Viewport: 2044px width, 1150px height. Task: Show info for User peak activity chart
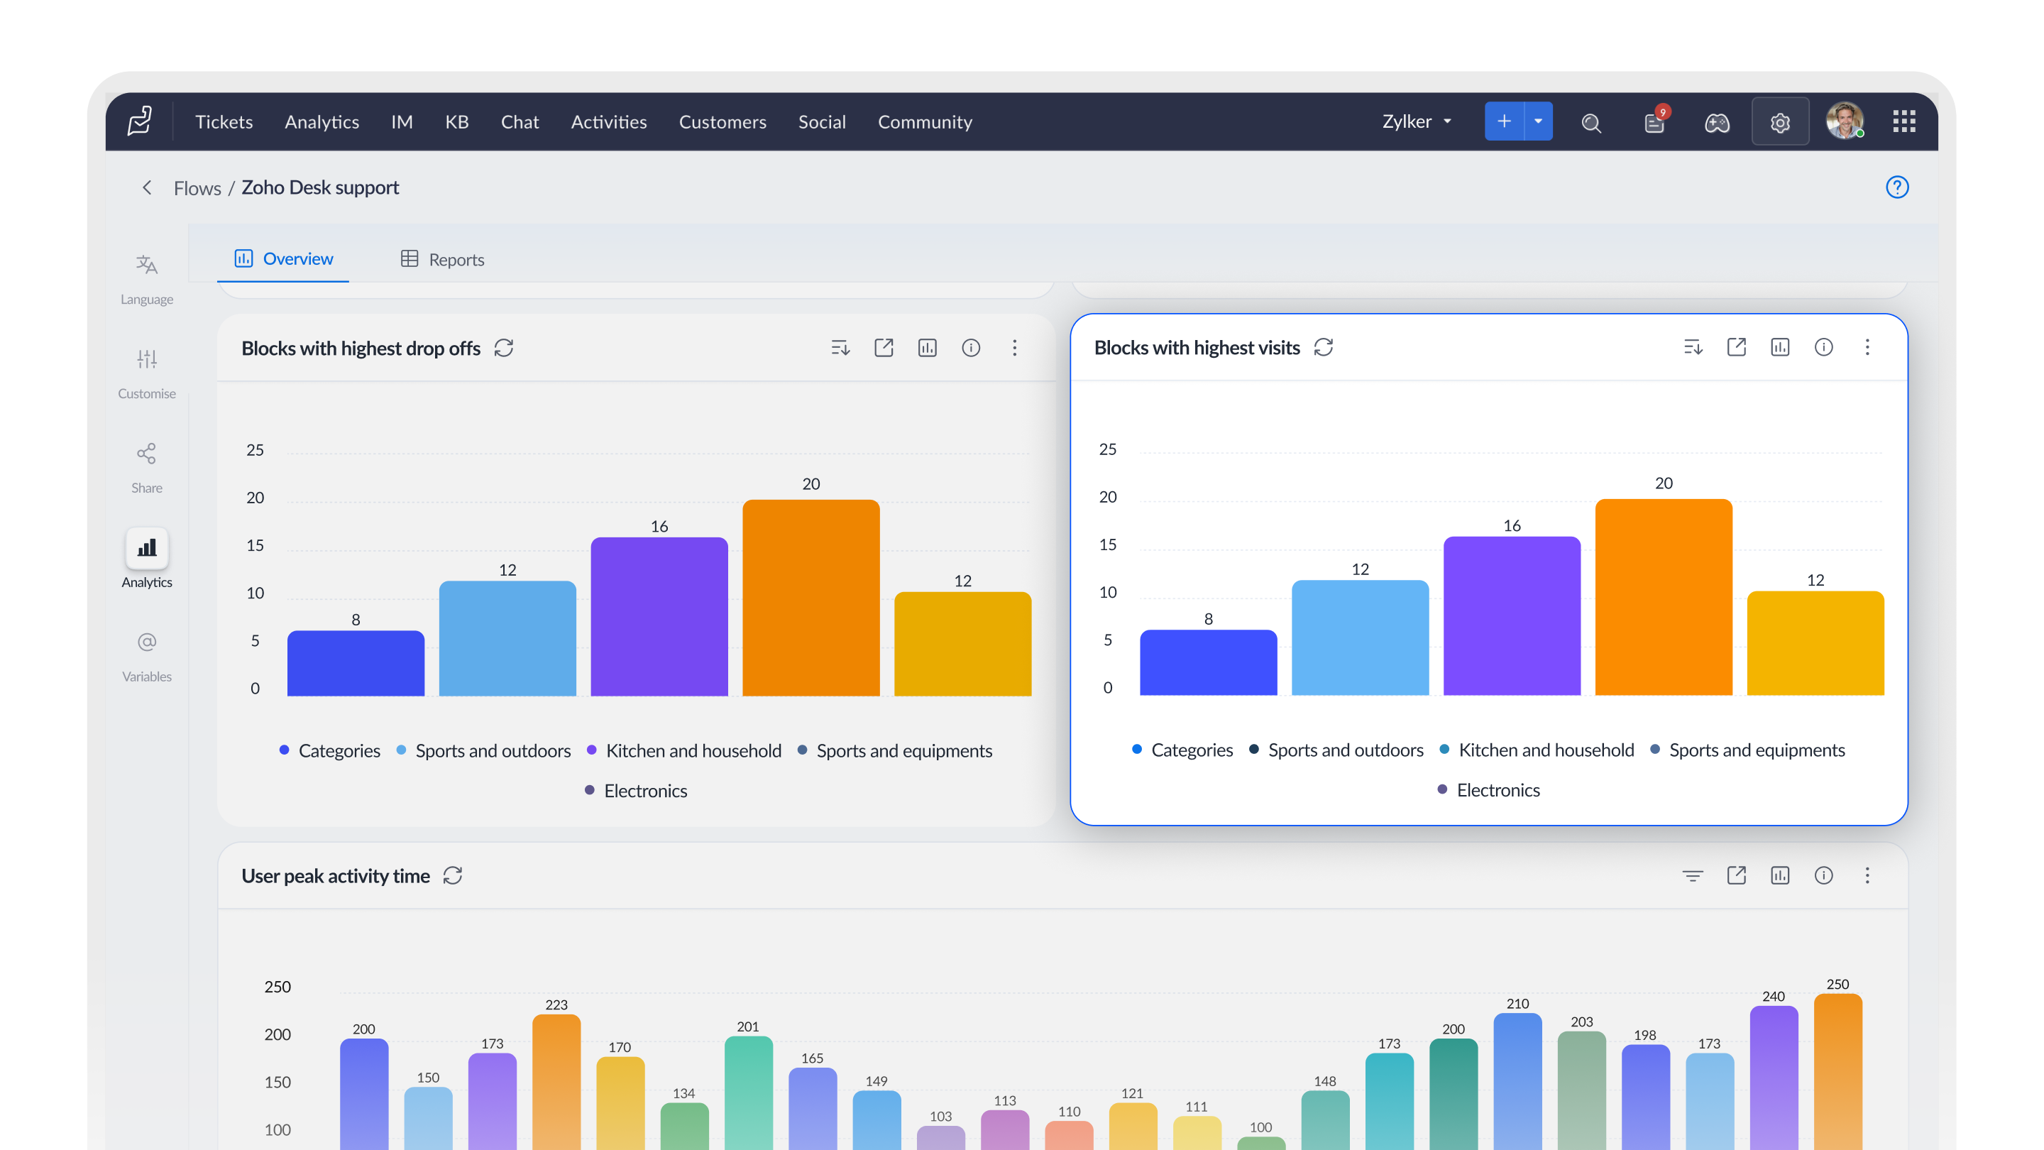click(1824, 875)
